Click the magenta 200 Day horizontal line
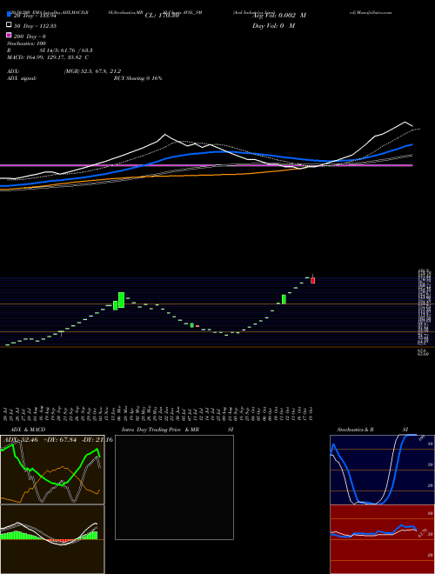Viewport: 435px width, 574px height. coord(206,165)
